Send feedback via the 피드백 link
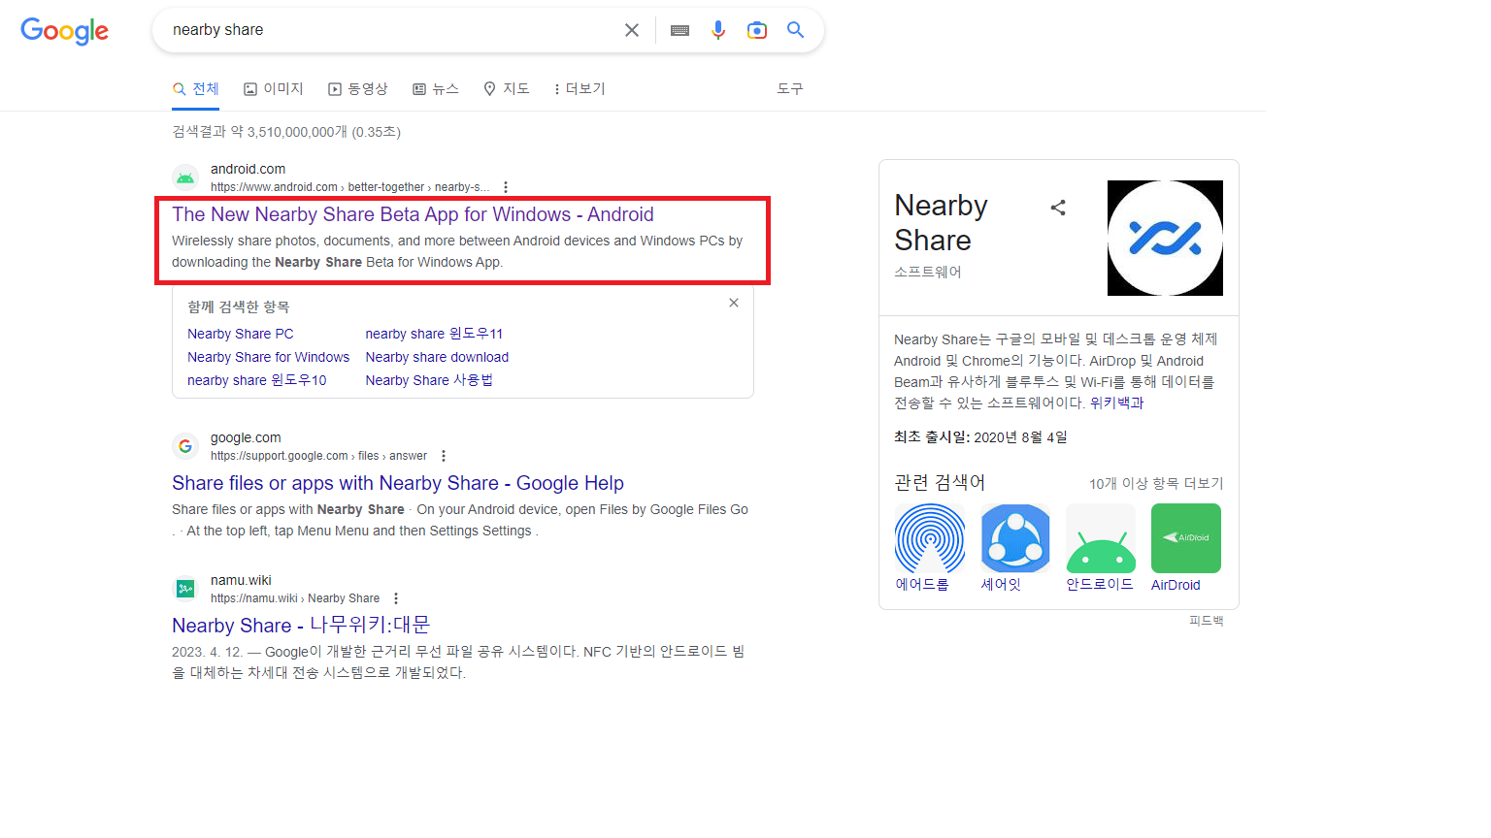Screen dimensions: 1491x838 click(1207, 620)
